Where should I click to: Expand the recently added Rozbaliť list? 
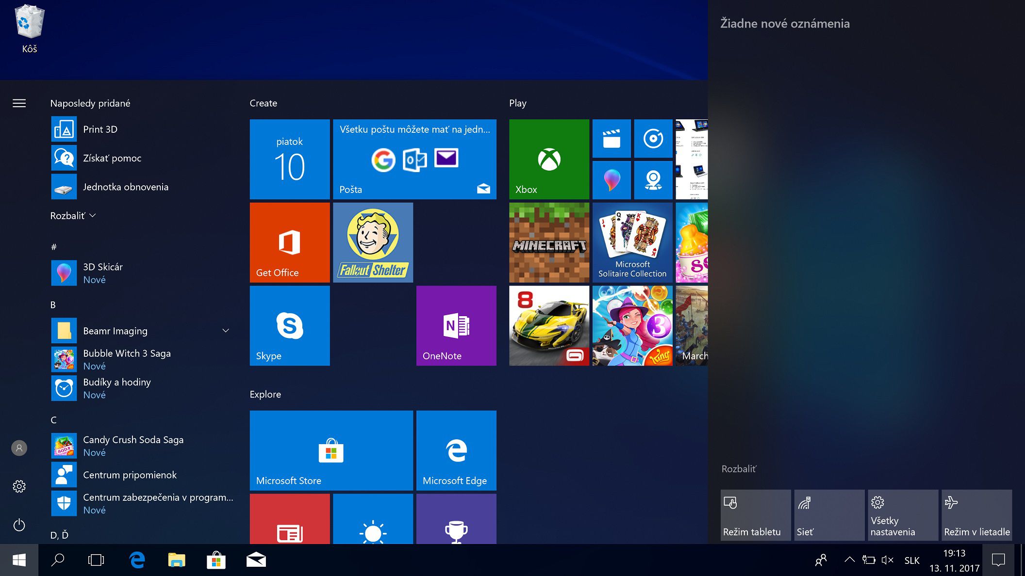(x=73, y=216)
